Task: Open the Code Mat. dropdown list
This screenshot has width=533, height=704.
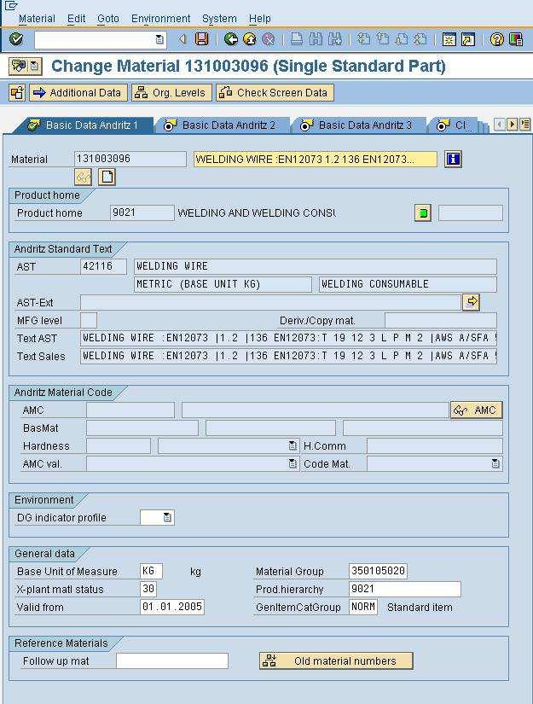Action: coord(495,464)
